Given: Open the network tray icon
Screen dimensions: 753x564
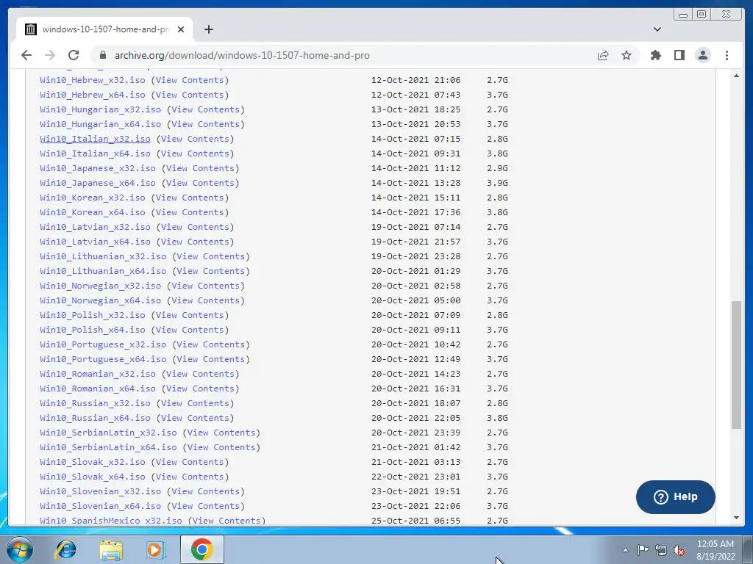Looking at the screenshot, I should (x=661, y=550).
